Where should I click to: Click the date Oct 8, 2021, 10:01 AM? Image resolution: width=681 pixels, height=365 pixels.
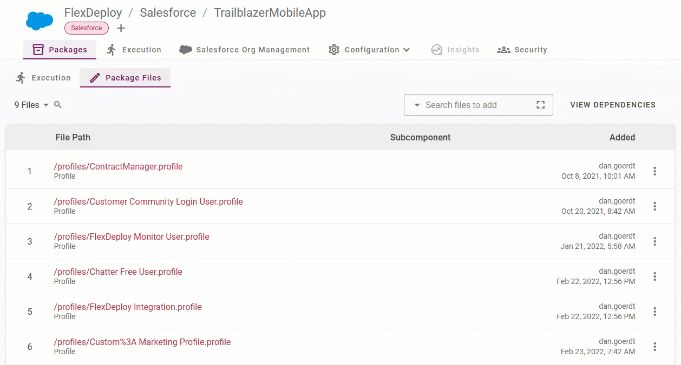coord(598,176)
